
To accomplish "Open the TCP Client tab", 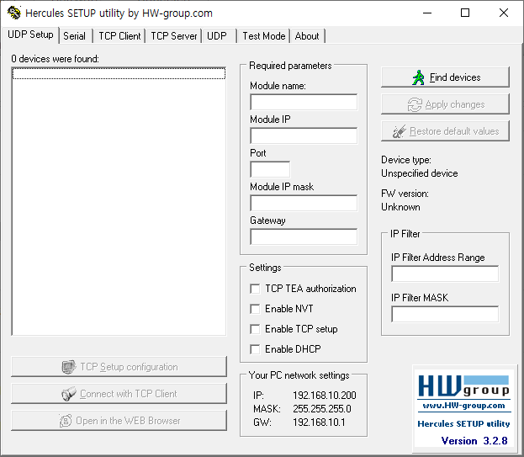I will click(119, 36).
